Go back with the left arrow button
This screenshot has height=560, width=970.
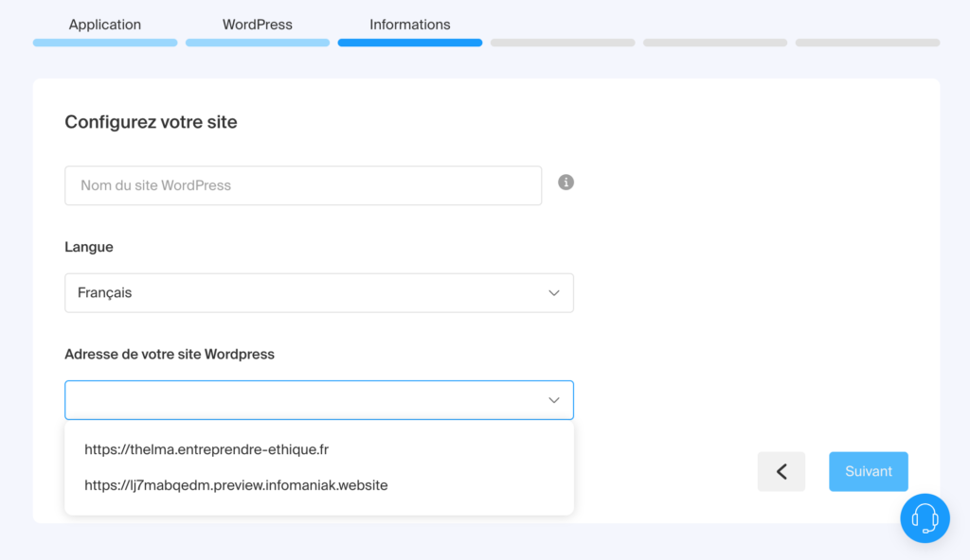point(781,472)
